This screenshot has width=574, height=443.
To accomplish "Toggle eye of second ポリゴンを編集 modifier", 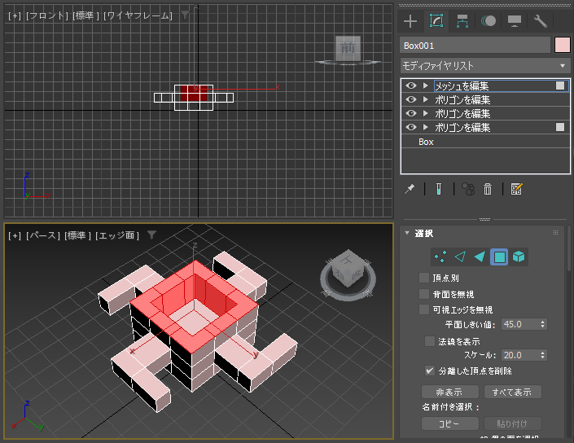I will pos(411,113).
